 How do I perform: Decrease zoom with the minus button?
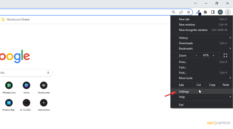coord(196,55)
